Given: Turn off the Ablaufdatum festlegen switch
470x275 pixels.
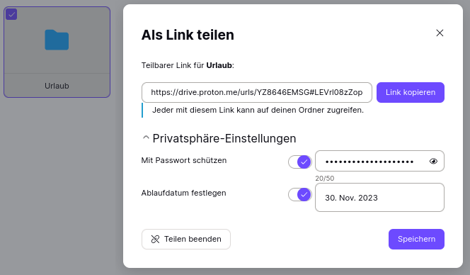Looking at the screenshot, I should 299,194.
